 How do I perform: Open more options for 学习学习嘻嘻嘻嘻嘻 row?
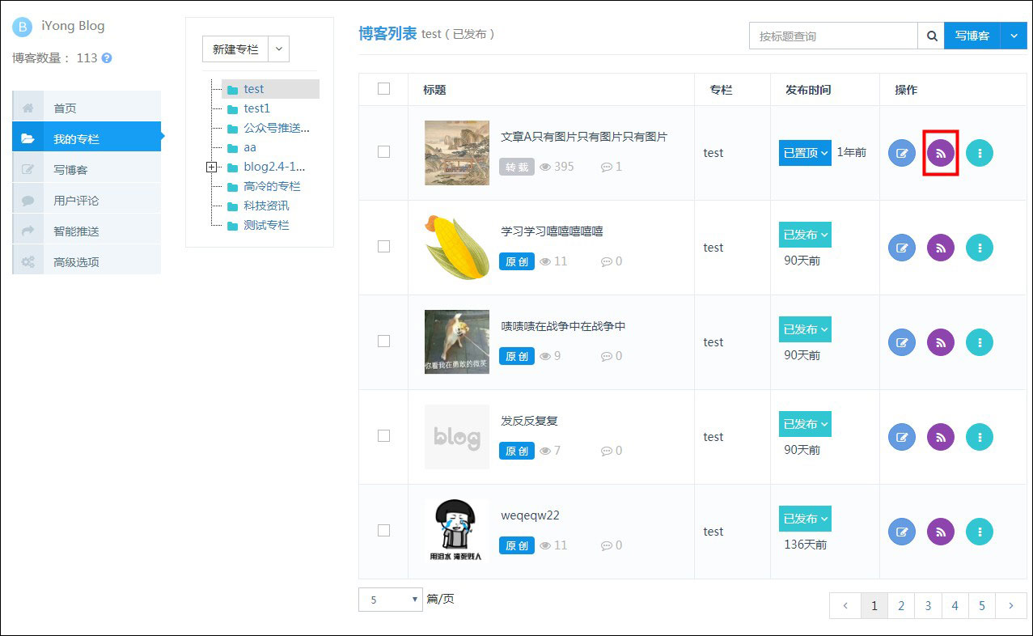pyautogui.click(x=980, y=248)
